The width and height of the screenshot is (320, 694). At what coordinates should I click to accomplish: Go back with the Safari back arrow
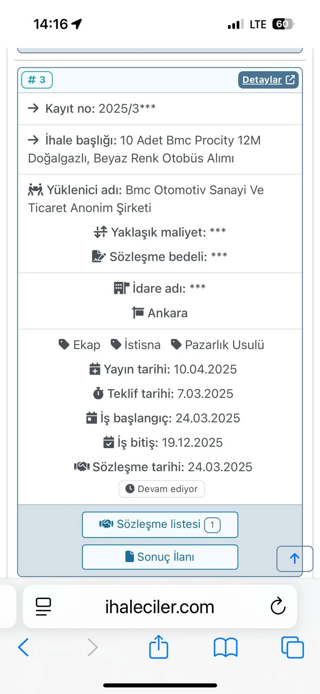24,648
